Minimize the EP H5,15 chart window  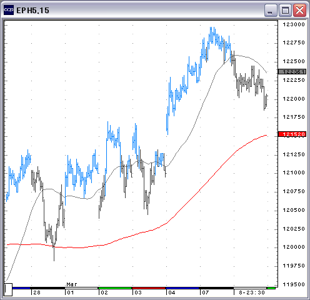270,10
